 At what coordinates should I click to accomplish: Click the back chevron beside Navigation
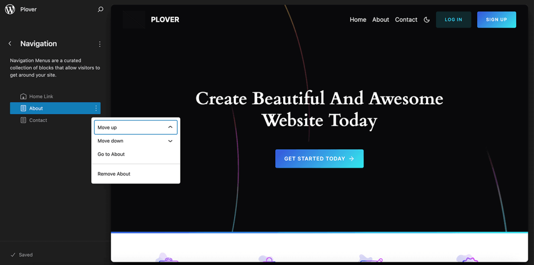(10, 44)
